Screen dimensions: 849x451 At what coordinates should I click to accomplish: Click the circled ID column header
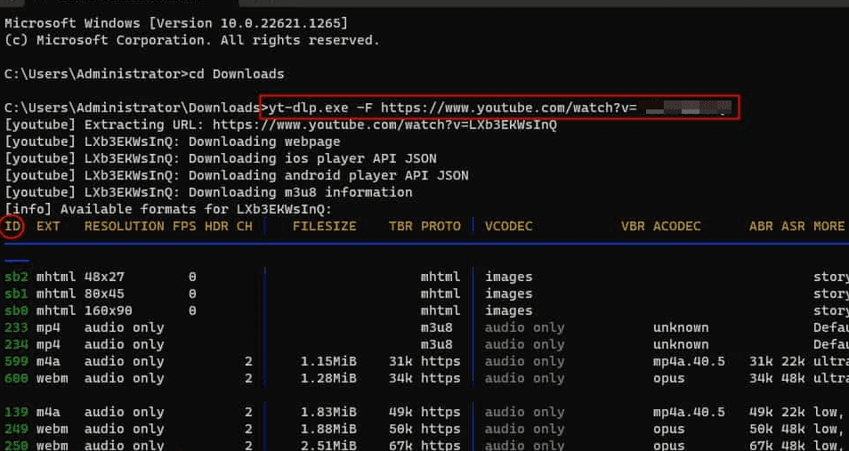(x=13, y=226)
